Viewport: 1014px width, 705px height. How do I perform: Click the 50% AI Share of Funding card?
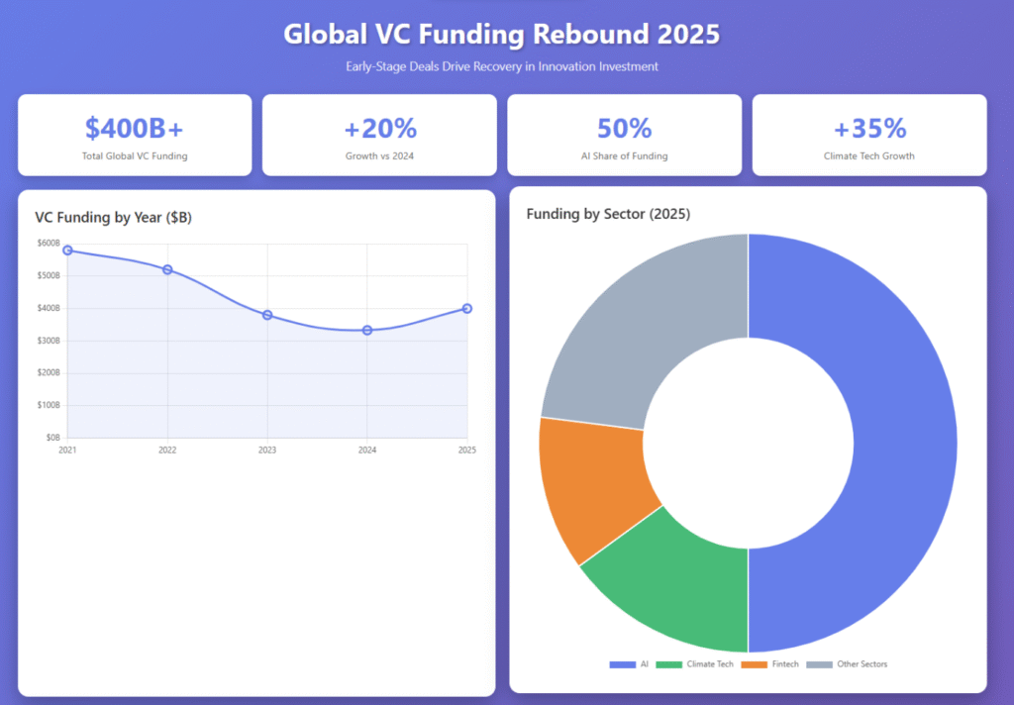624,135
